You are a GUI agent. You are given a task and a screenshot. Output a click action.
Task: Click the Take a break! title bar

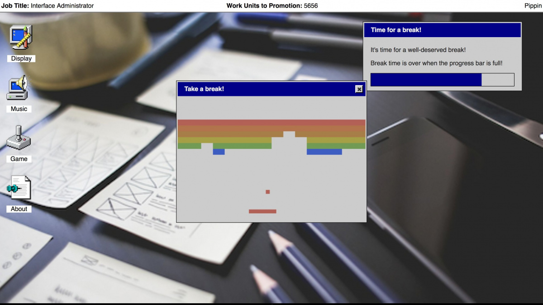pyautogui.click(x=267, y=89)
